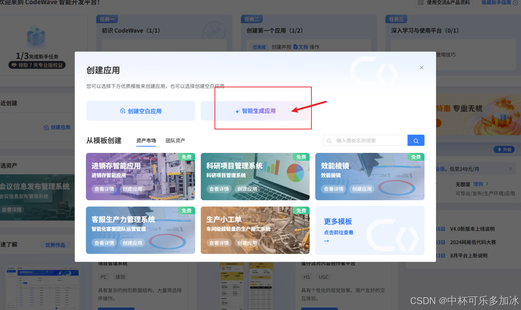The width and height of the screenshot is (521, 310).
Task: Open the 更多模板 card
Action: (x=370, y=230)
